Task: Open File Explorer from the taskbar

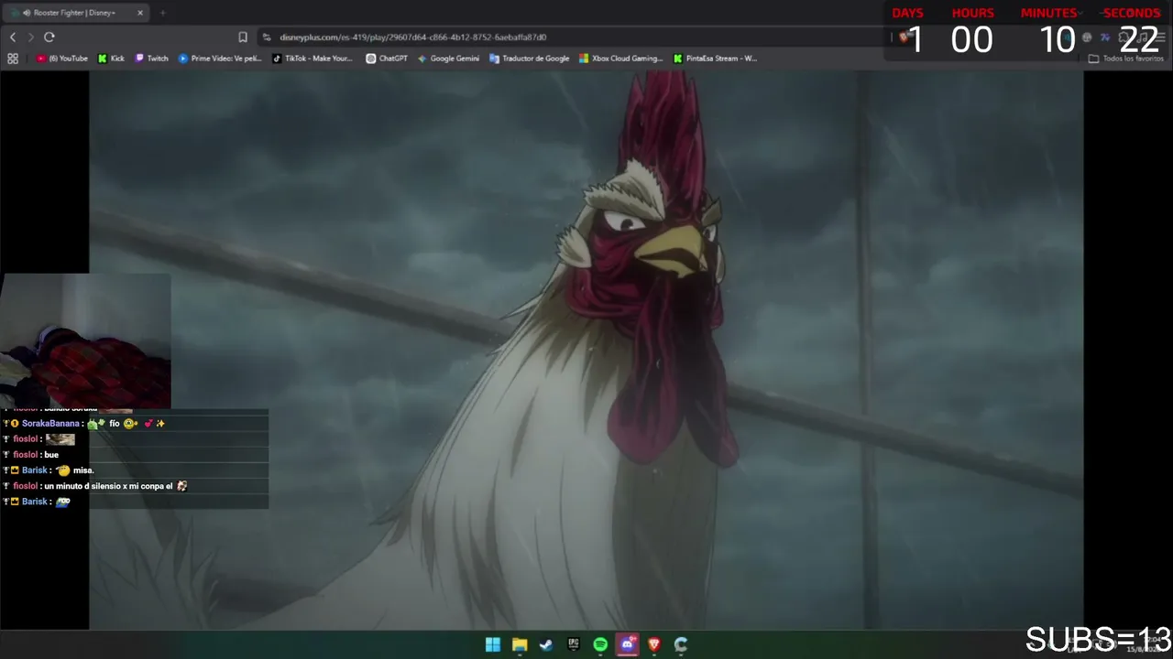Action: 520,644
